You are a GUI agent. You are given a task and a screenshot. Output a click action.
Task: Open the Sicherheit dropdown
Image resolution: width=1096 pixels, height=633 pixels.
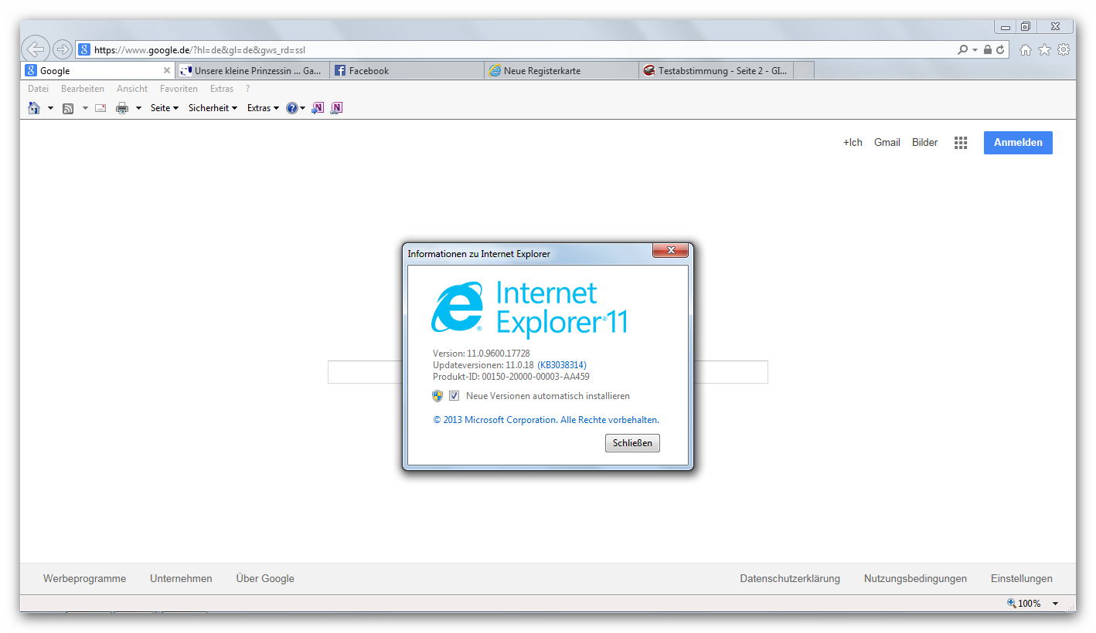pyautogui.click(x=213, y=108)
